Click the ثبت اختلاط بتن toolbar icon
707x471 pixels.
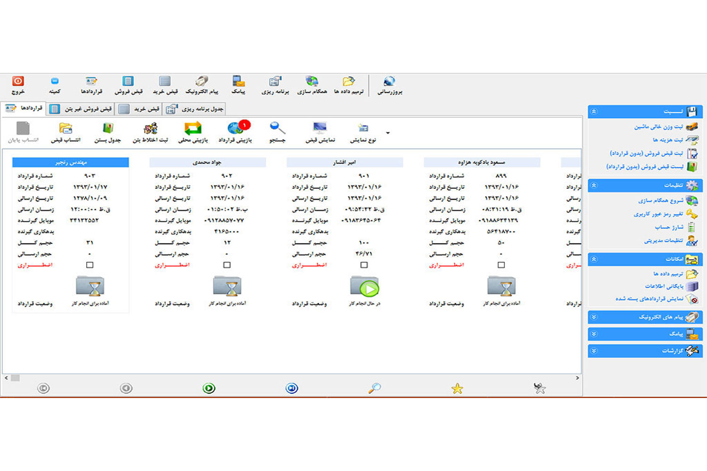[150, 128]
